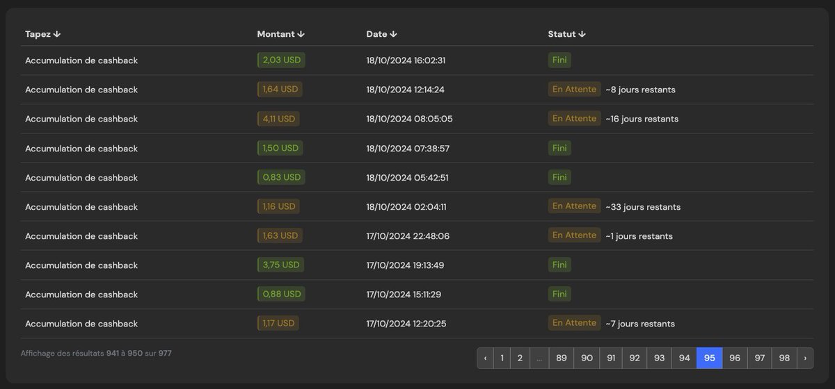Screen dimensions: 835x389
Task: Jump to page 89
Action: click(x=562, y=358)
